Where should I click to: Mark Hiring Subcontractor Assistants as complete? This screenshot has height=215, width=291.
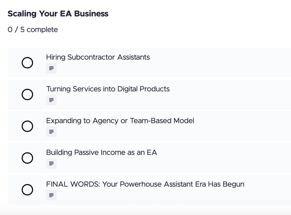click(27, 63)
